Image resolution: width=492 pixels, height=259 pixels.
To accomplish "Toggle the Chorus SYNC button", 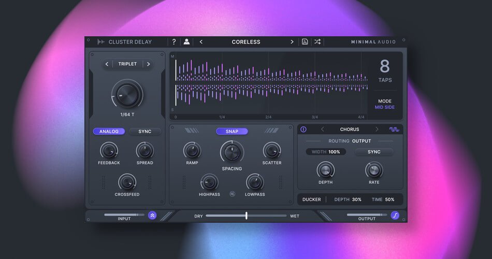I will (x=374, y=152).
